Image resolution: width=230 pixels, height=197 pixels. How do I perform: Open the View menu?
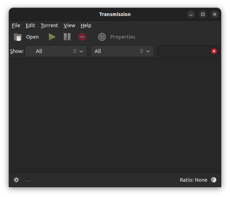[x=69, y=25]
